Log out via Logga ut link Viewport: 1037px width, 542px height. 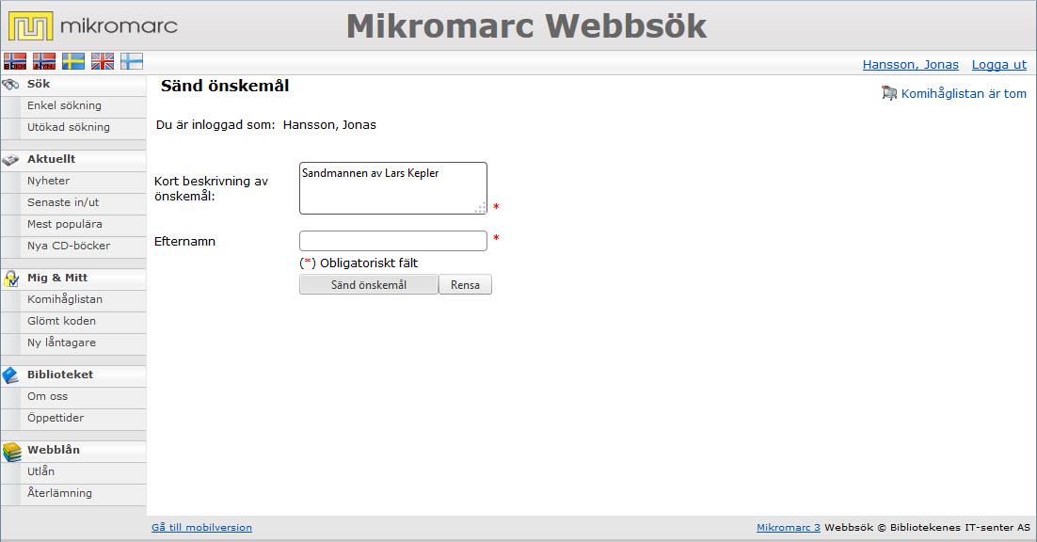(x=998, y=65)
